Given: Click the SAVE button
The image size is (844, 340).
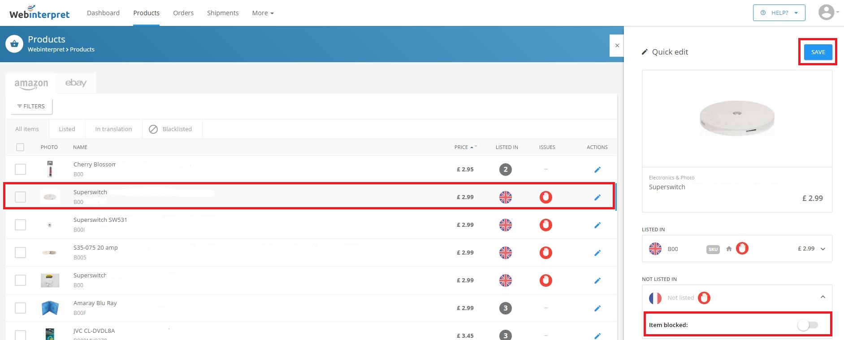Looking at the screenshot, I should [818, 52].
